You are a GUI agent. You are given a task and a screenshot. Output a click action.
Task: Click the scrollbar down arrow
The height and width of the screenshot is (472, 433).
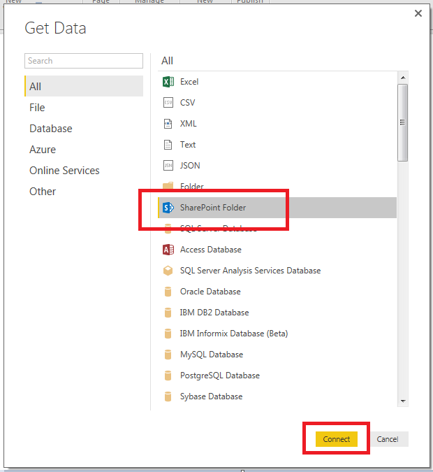403,401
